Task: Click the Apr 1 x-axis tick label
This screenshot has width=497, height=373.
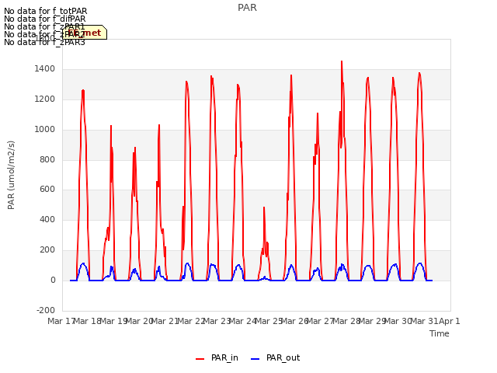Action: pos(450,321)
